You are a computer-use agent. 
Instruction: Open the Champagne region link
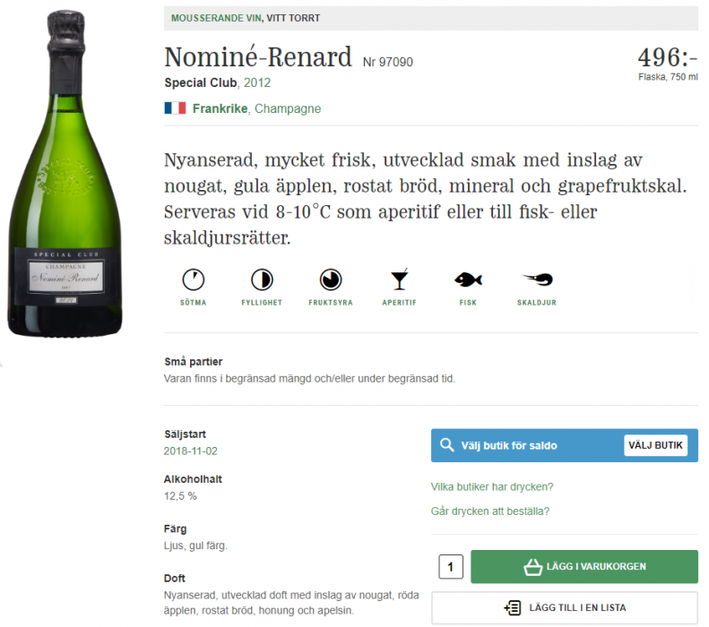point(288,109)
